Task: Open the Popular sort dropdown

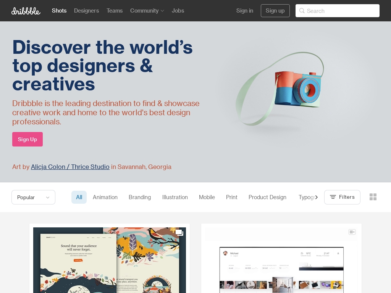Action: coord(33,197)
